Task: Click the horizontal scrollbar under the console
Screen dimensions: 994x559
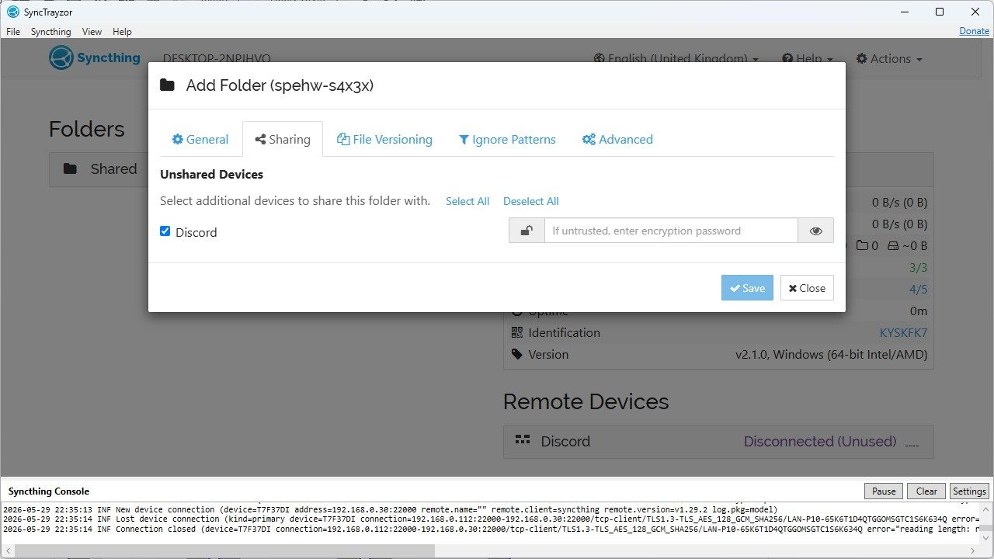Action: pos(225,550)
